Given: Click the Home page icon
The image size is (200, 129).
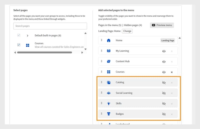Looking at the screenshot, I should click(109, 41).
